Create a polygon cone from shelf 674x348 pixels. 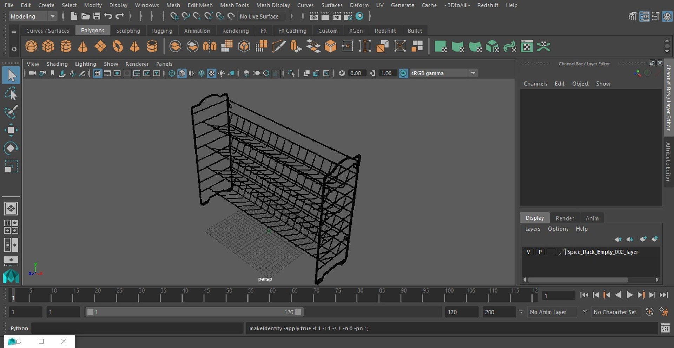pyautogui.click(x=83, y=46)
